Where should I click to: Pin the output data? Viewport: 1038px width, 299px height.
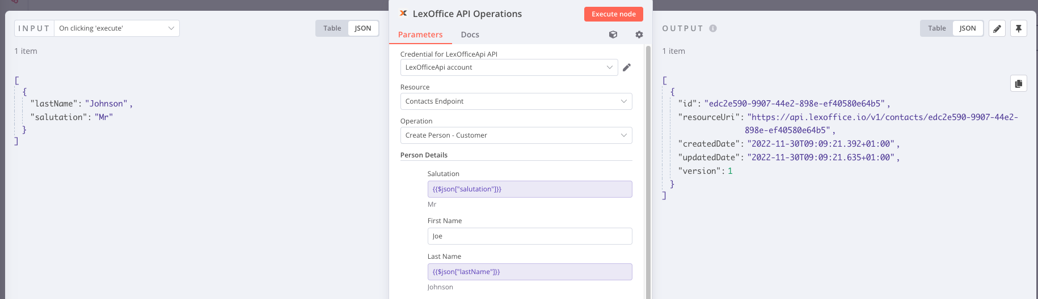[1019, 28]
